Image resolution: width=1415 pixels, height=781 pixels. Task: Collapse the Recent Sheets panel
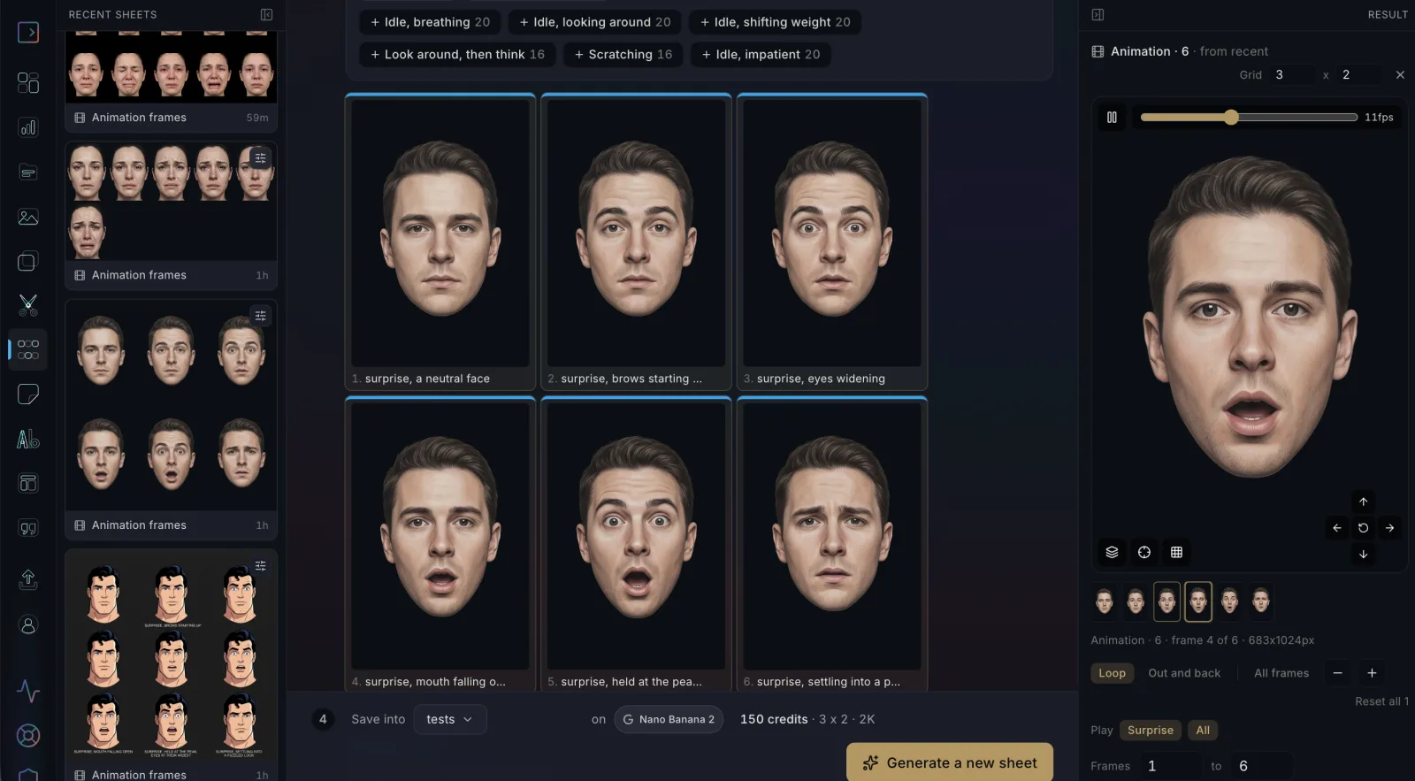pos(266,14)
